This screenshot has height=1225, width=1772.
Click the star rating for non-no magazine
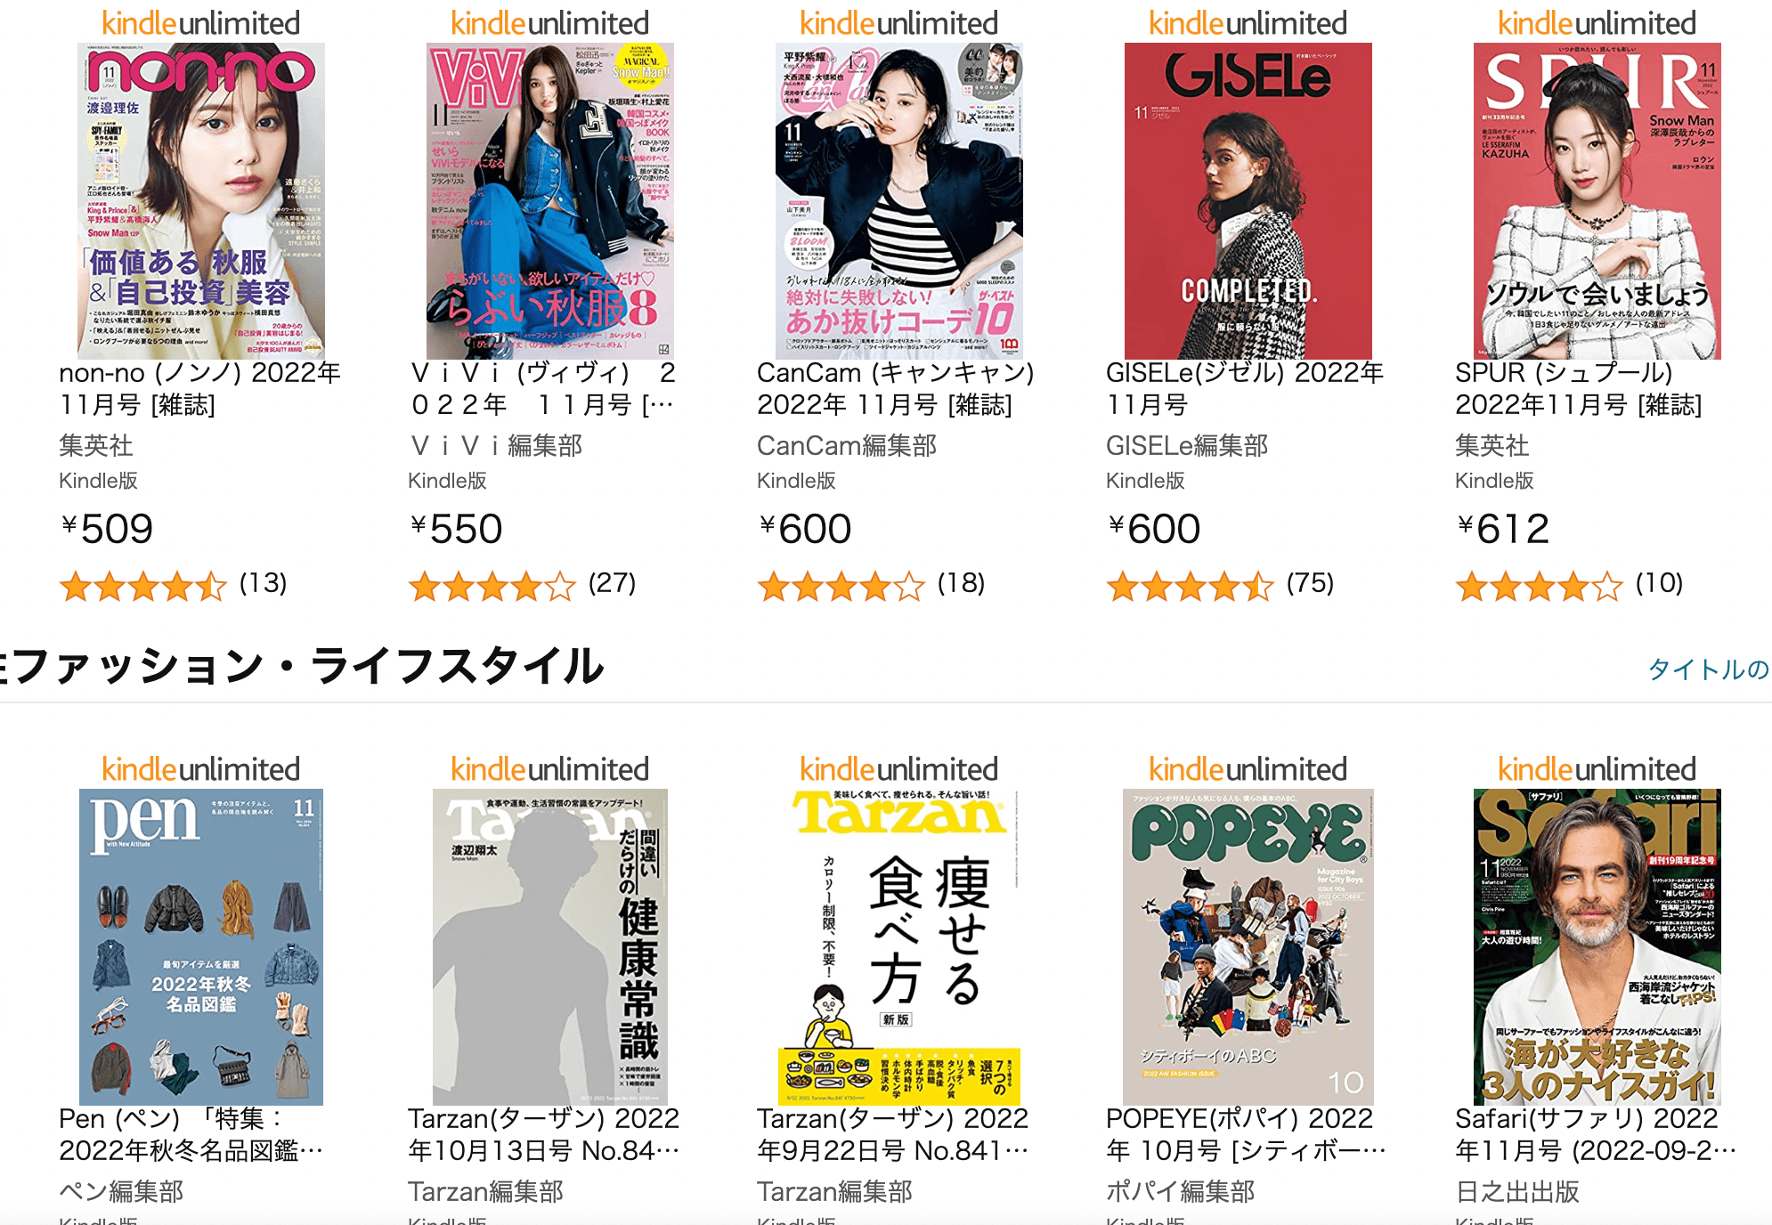click(143, 587)
